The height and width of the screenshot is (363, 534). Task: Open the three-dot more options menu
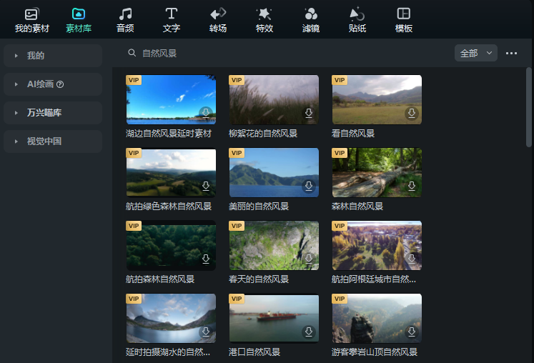click(x=511, y=53)
